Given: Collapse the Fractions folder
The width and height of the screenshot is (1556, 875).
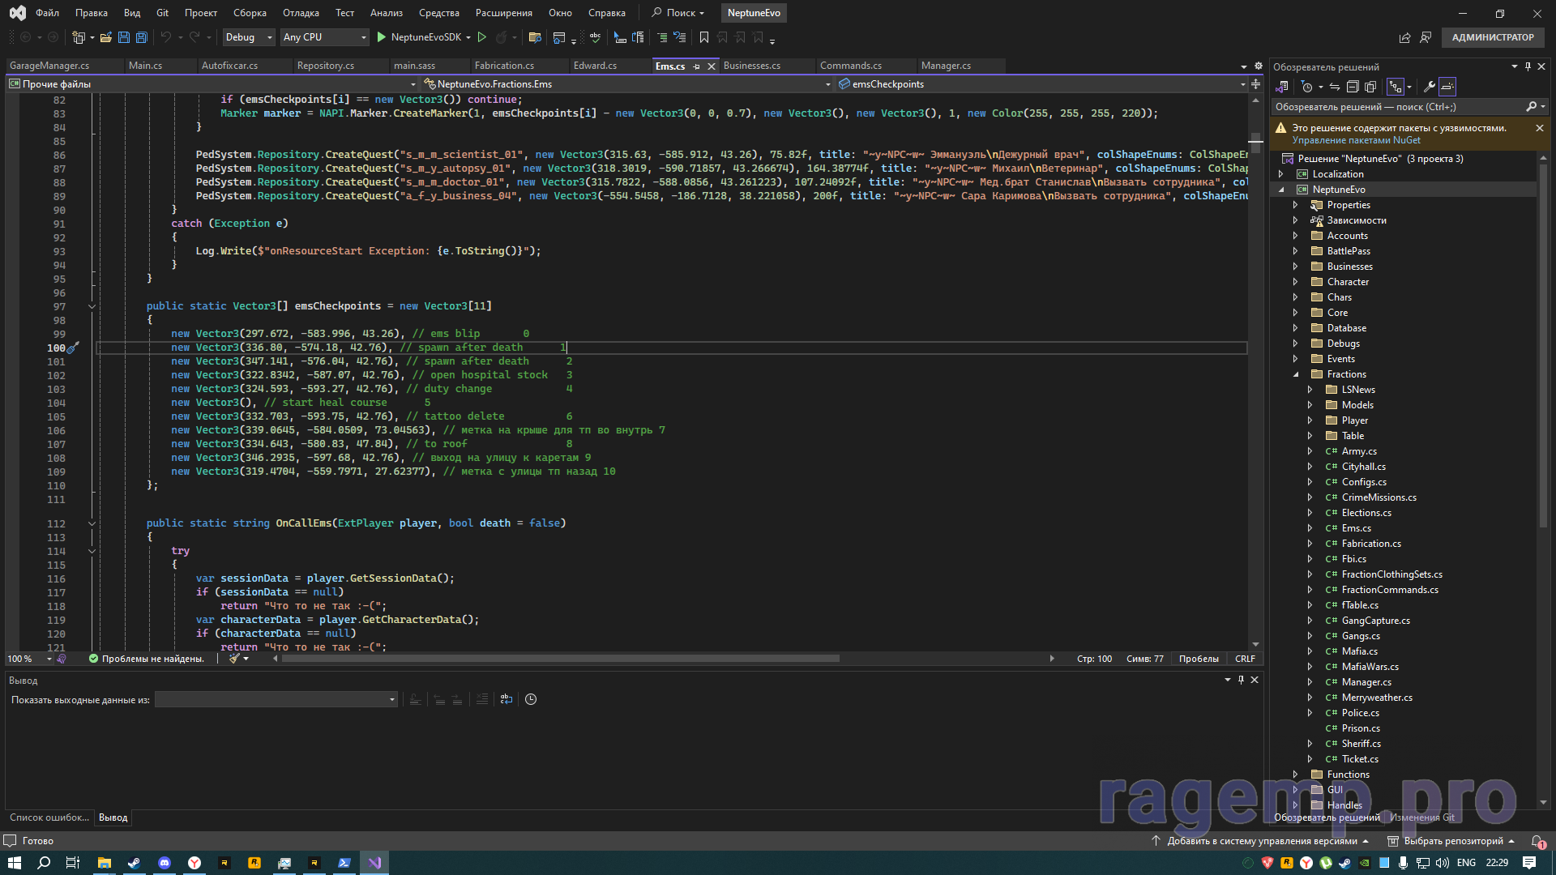Looking at the screenshot, I should click(x=1295, y=374).
